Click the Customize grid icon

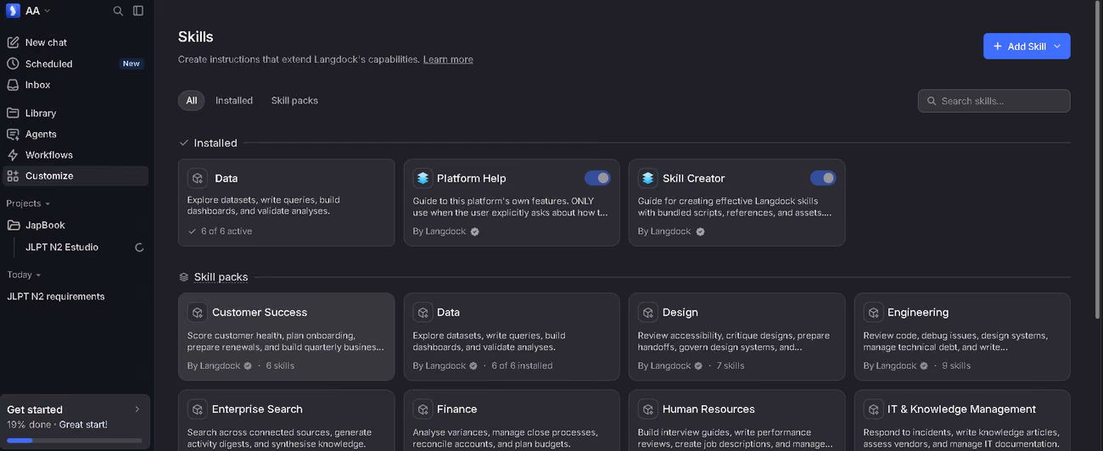tap(13, 176)
